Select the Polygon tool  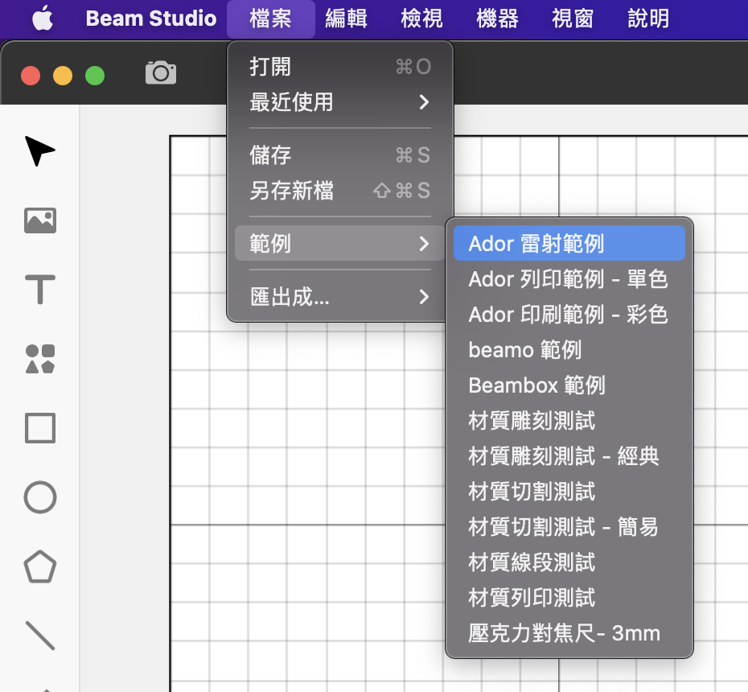point(40,567)
